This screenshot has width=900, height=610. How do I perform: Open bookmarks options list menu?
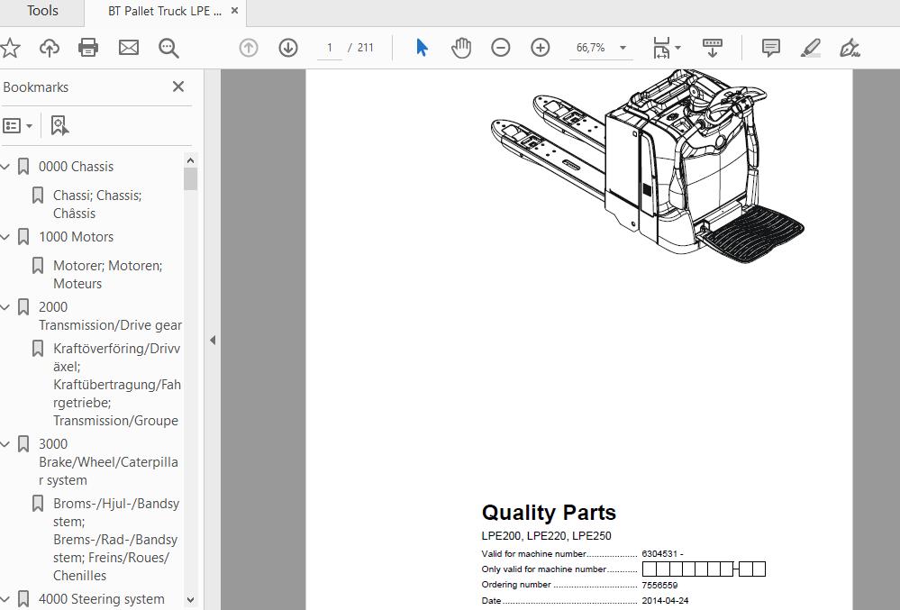(17, 125)
